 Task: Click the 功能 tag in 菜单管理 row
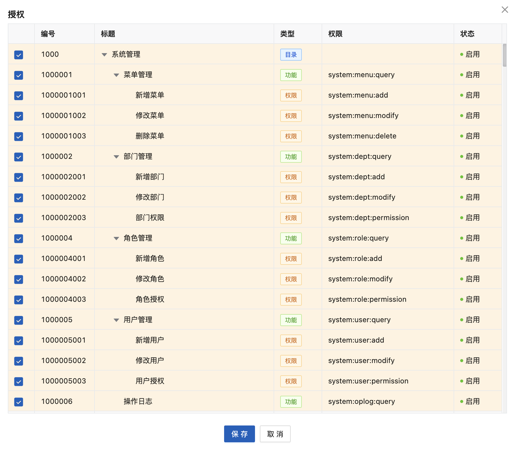(291, 75)
